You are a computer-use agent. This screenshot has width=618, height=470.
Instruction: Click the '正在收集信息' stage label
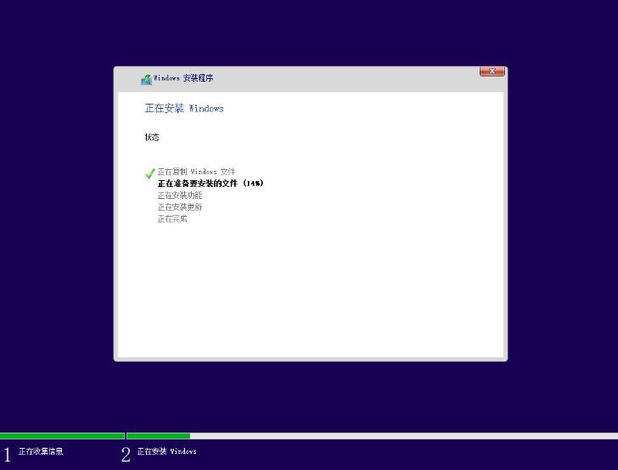pyautogui.click(x=41, y=451)
